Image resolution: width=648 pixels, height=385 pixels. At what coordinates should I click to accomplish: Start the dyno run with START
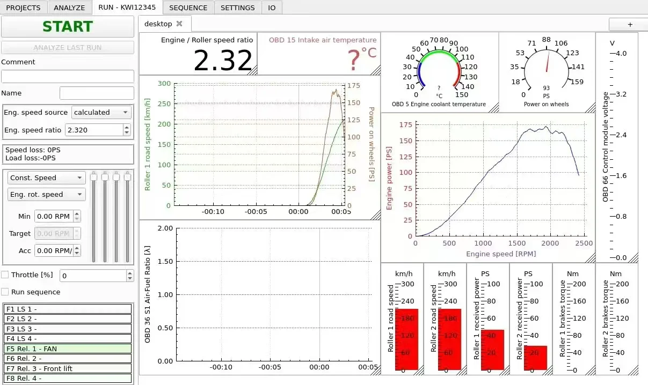68,26
